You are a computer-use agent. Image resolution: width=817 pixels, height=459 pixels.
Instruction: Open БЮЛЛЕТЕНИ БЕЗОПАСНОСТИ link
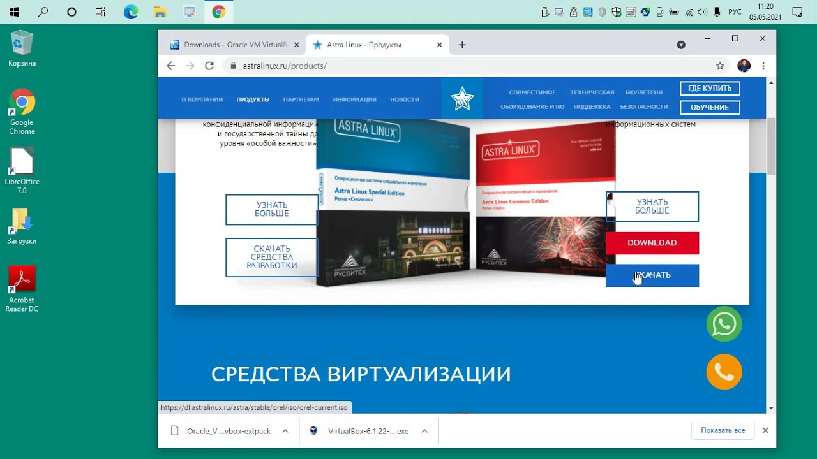pyautogui.click(x=644, y=99)
